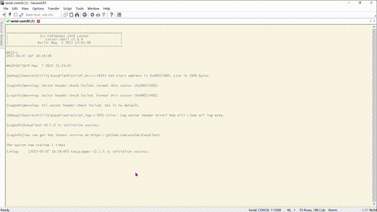Click the Copy toolbar icon
Image resolution: width=377 pixels, height=212 pixels.
[65, 15]
